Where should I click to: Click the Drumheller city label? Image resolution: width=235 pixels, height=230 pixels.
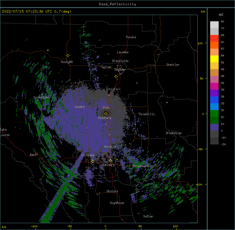pos(174,133)
